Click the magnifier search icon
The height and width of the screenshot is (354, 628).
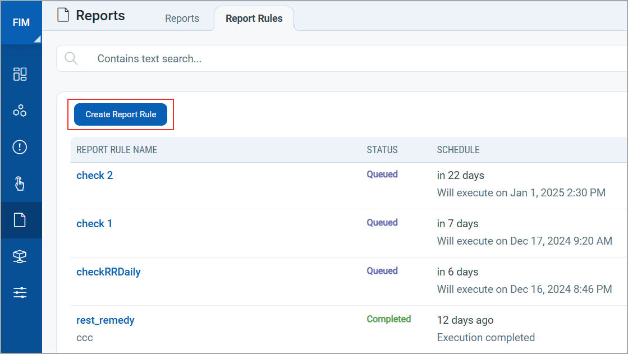pos(71,58)
